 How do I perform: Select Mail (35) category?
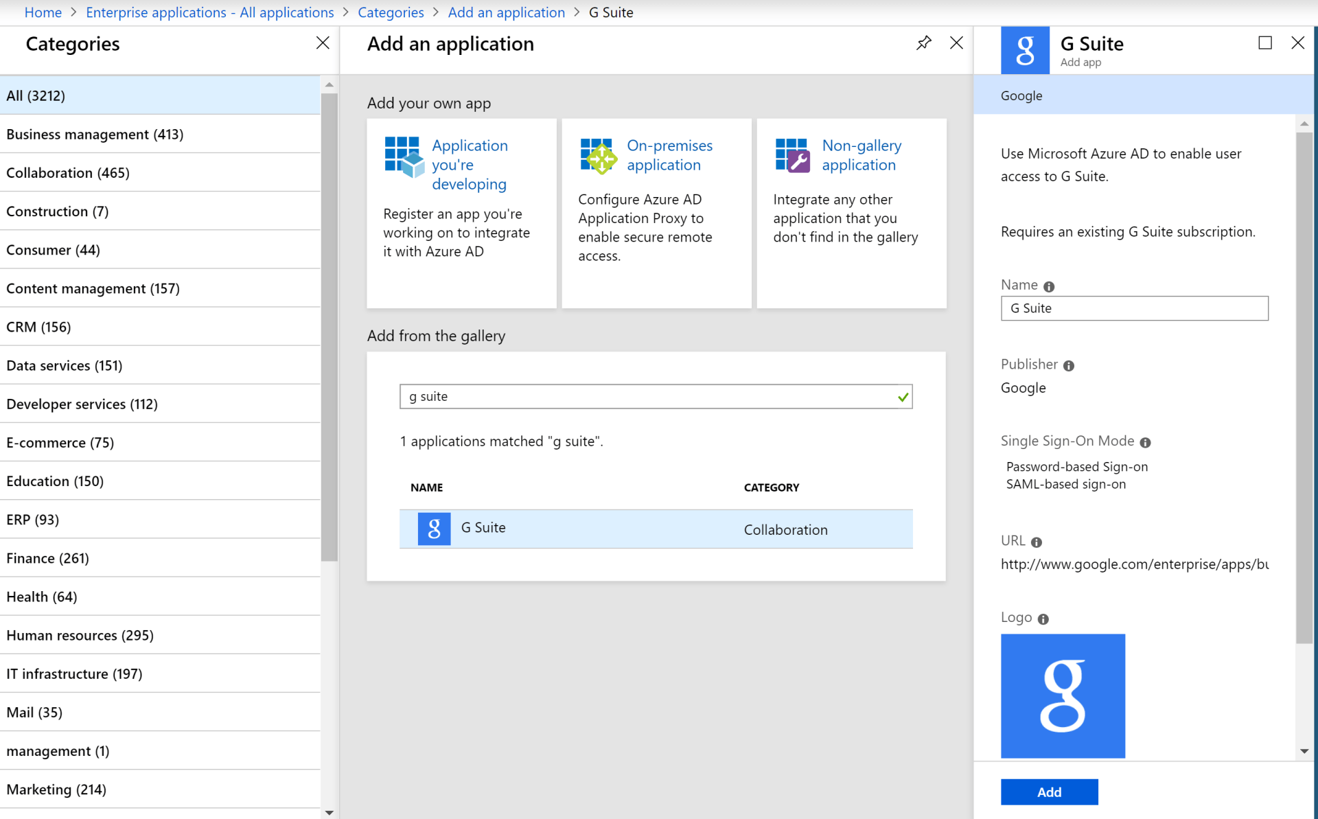click(160, 712)
